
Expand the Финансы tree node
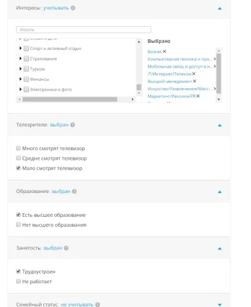20,79
